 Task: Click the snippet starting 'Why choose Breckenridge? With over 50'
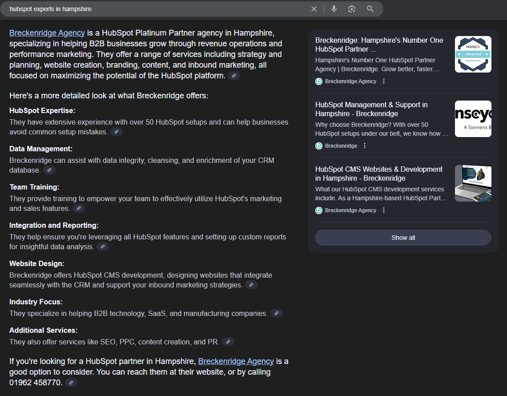pyautogui.click(x=382, y=129)
